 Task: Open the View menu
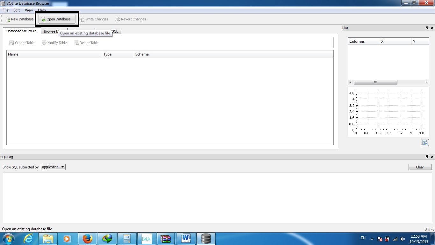click(x=29, y=10)
